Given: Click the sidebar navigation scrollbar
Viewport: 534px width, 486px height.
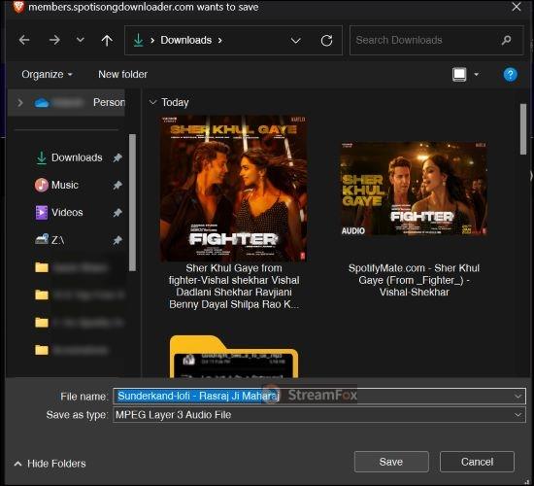Looking at the screenshot, I should (132, 202).
